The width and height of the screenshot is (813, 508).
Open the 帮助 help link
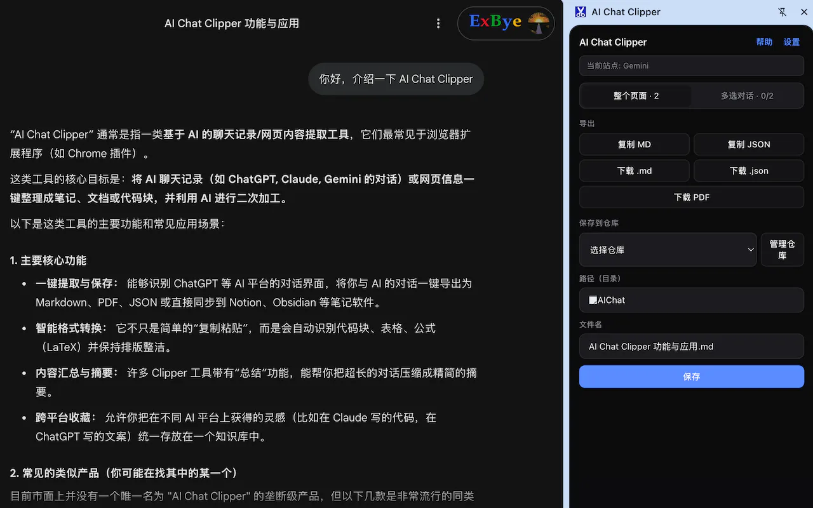pos(764,42)
